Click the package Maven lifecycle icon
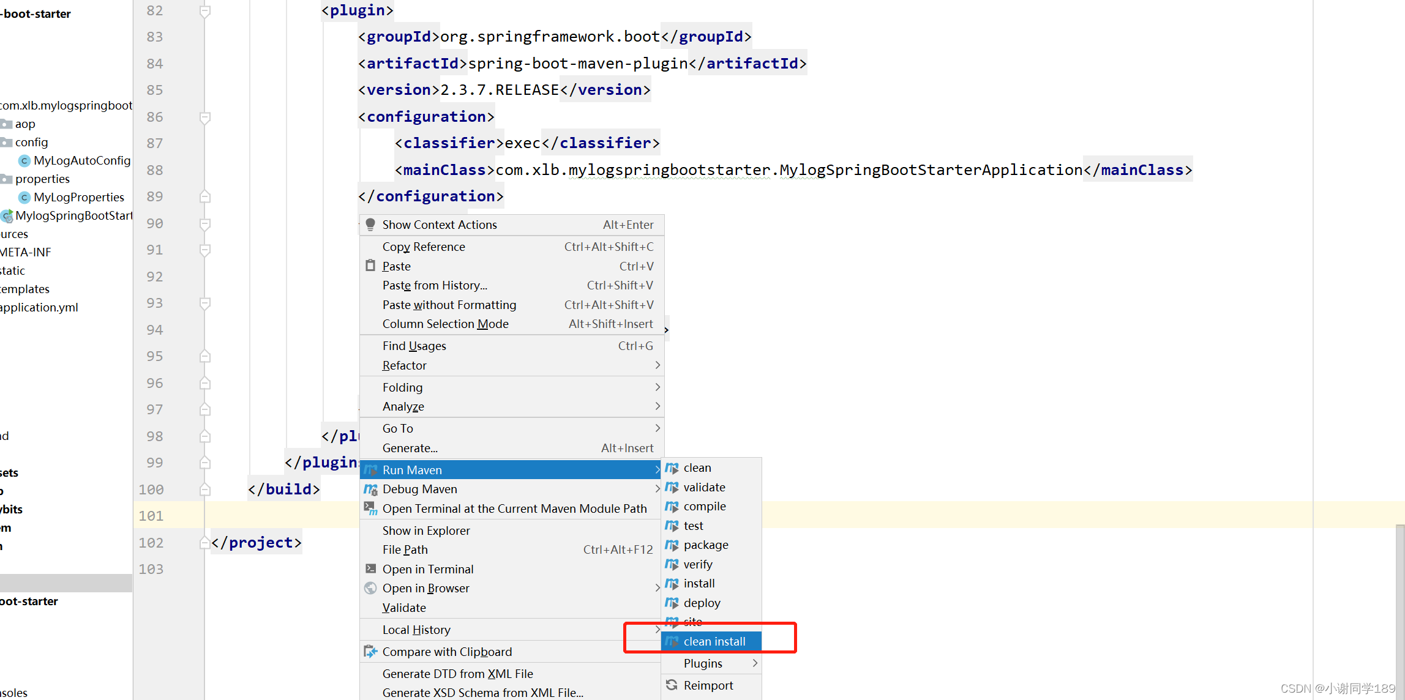Image resolution: width=1405 pixels, height=700 pixels. [673, 544]
